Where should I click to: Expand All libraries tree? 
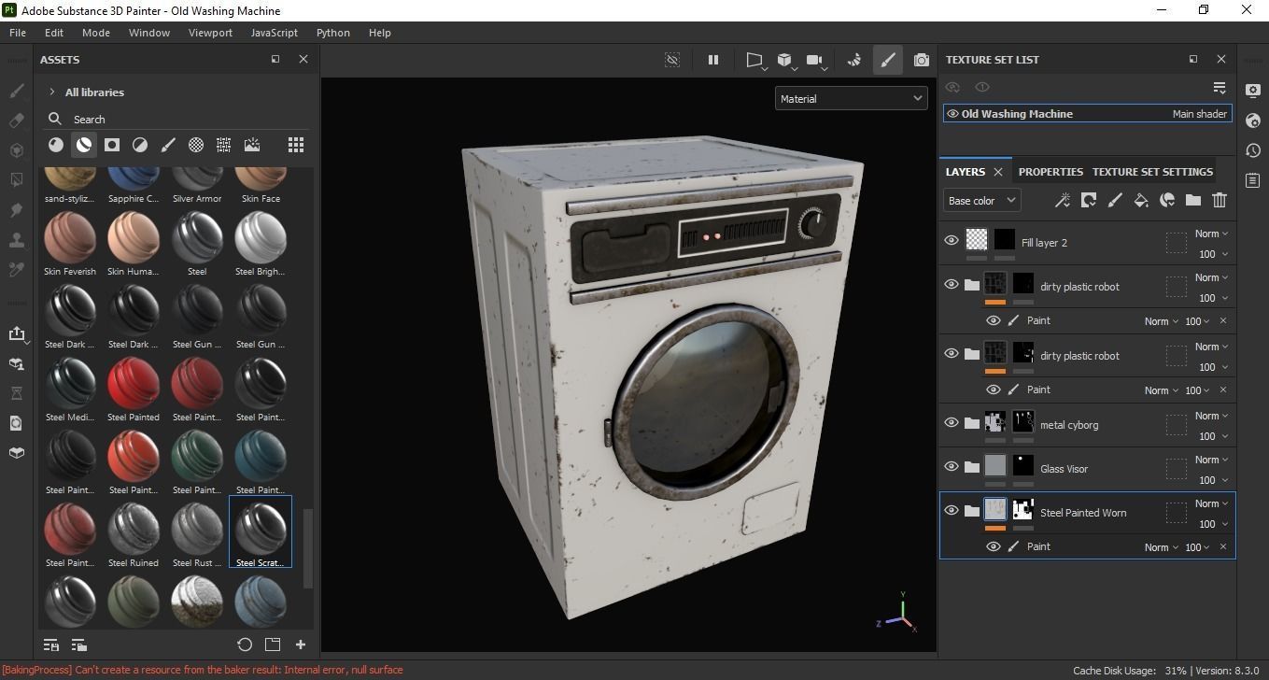(x=52, y=92)
